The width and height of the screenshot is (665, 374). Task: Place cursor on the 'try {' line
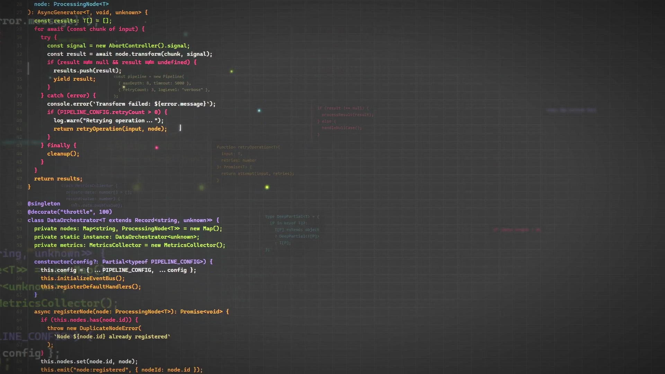[48, 37]
